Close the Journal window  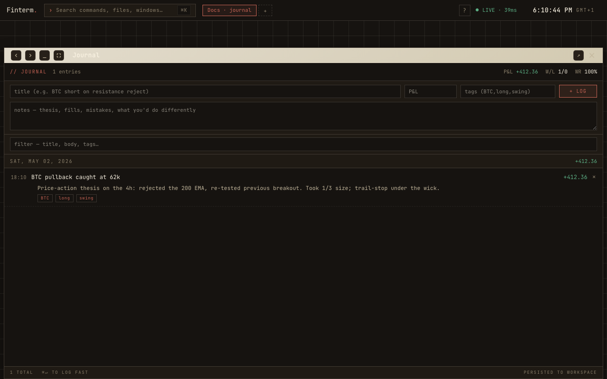click(x=592, y=55)
